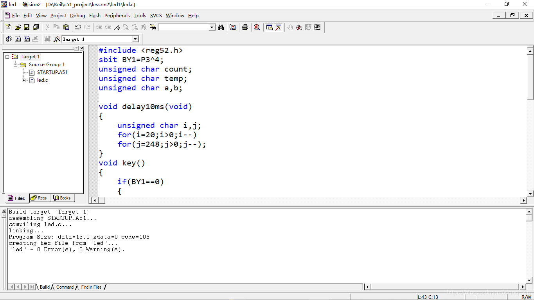Open the File menu
The height and width of the screenshot is (300, 534).
(16, 16)
